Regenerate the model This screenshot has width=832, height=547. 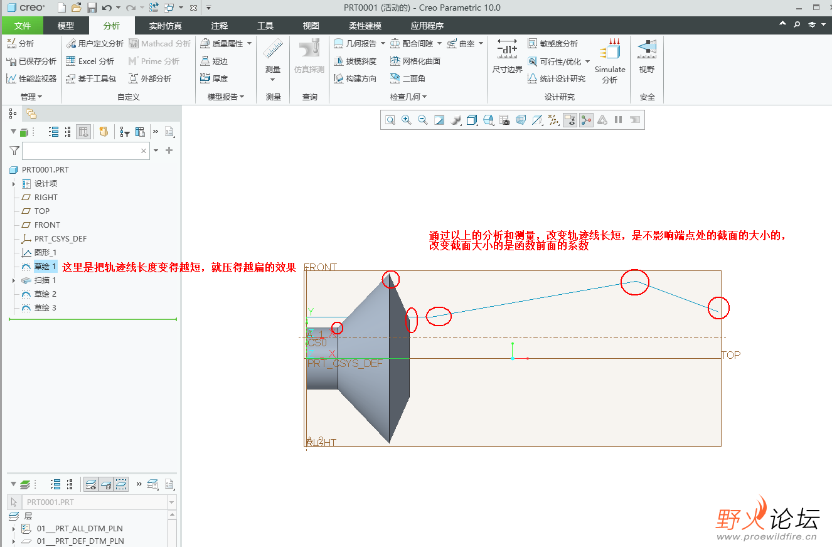coord(154,8)
